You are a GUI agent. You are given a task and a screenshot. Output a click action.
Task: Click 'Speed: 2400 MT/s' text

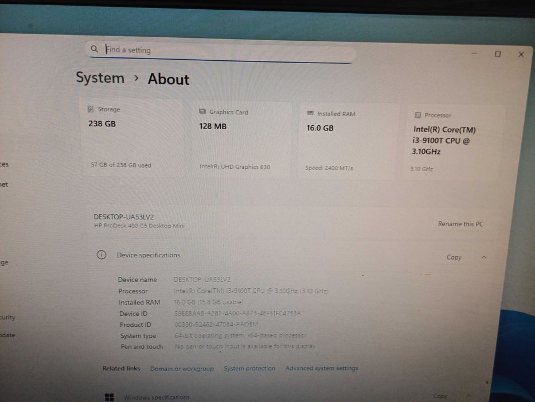(x=329, y=168)
